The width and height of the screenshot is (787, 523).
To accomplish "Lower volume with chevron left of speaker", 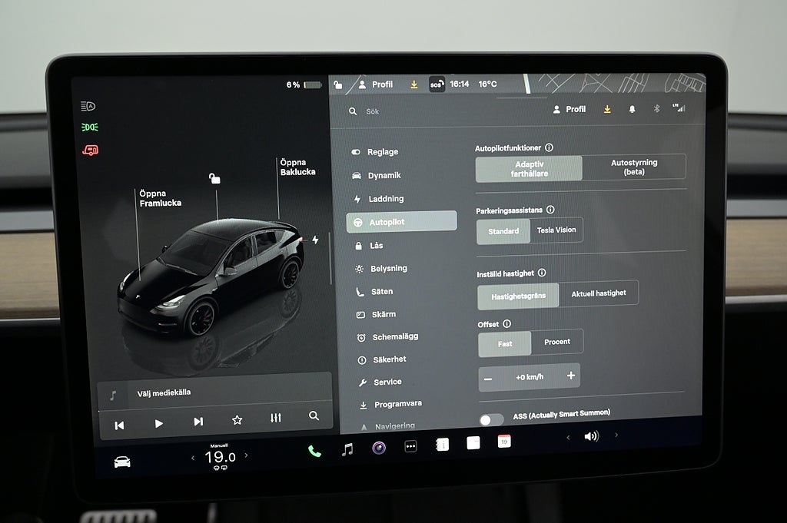I will (x=569, y=437).
